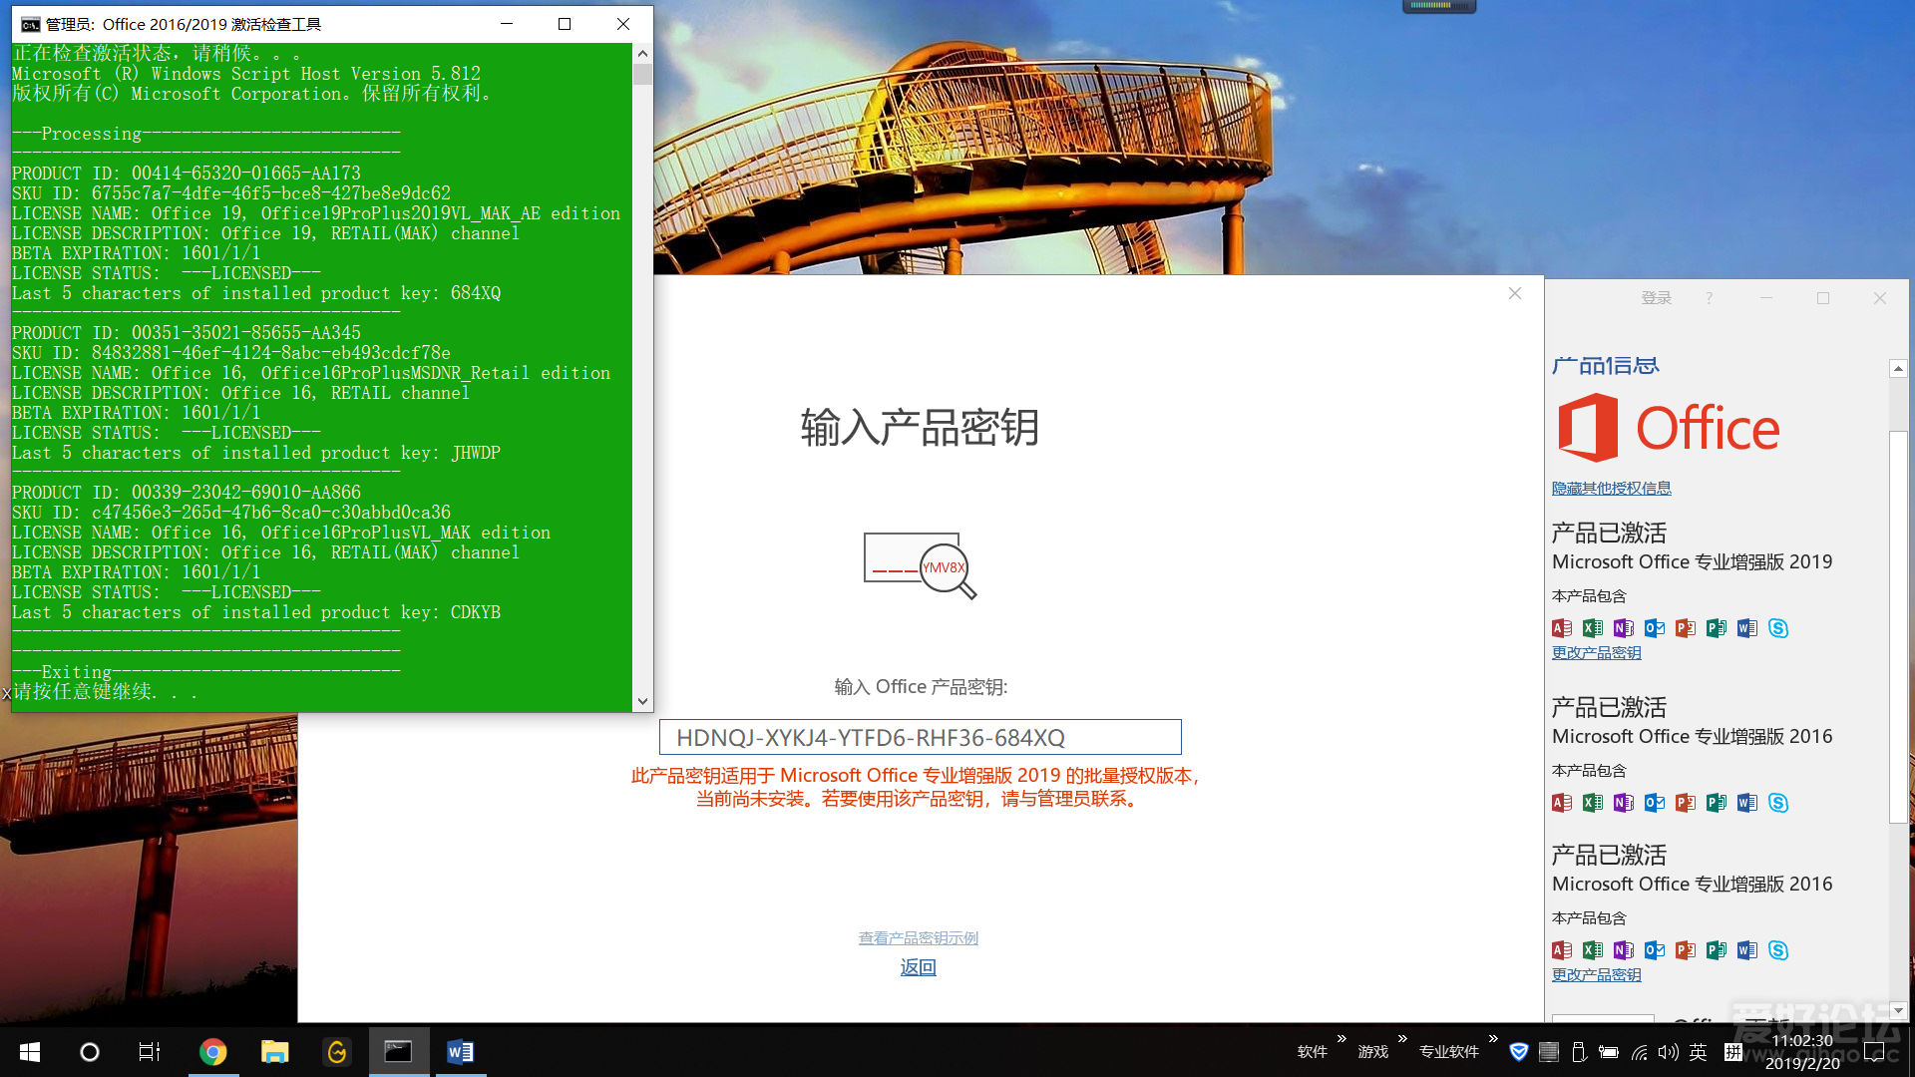The height and width of the screenshot is (1077, 1915).
Task: Mute audio using the speaker tray icon
Action: pos(1669,1052)
